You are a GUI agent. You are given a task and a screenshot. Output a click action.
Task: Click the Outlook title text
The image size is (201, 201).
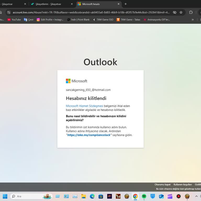[x=100, y=62]
